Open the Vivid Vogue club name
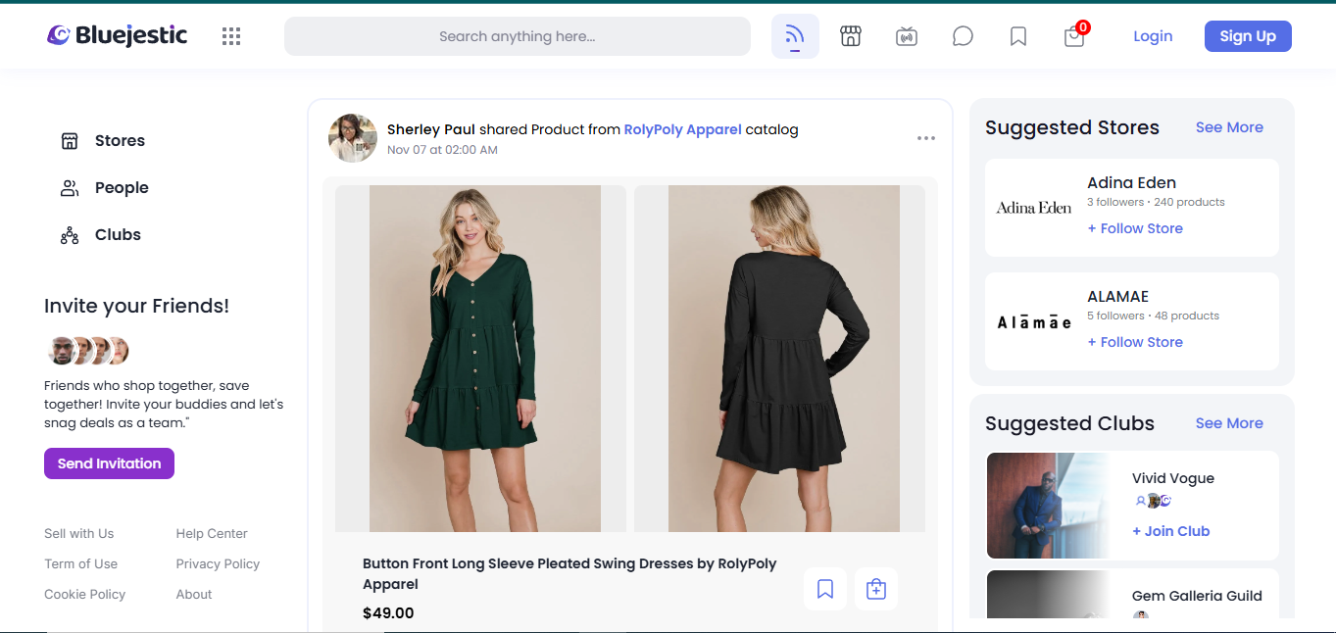 coord(1173,478)
